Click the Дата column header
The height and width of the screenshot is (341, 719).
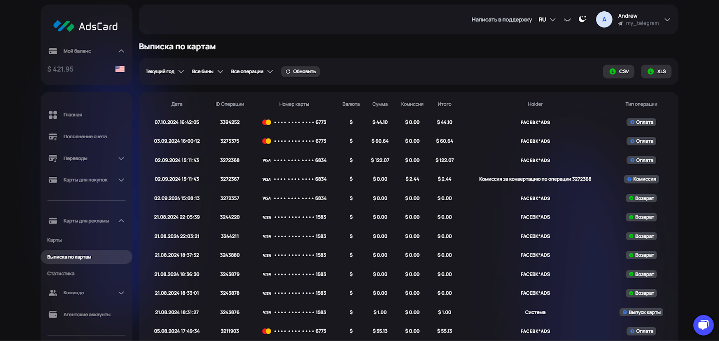pos(177,104)
